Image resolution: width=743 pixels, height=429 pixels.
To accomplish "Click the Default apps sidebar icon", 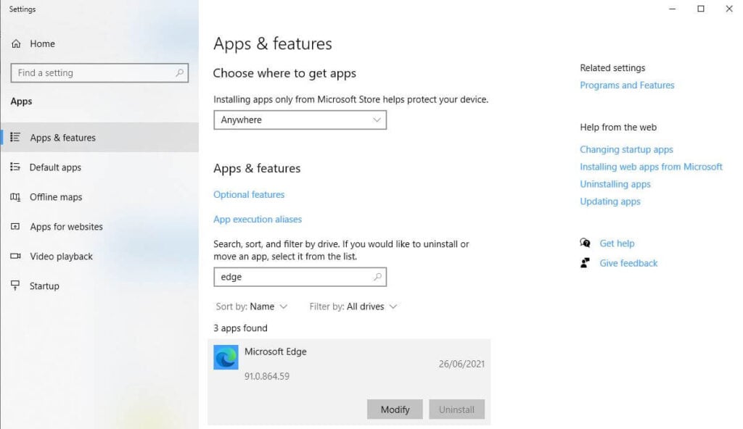I will (x=15, y=167).
